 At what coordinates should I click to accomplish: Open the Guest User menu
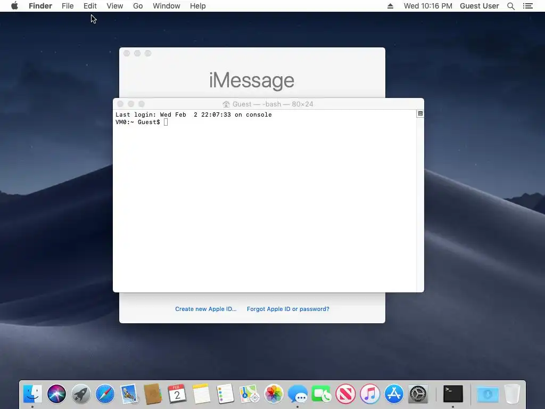(480, 6)
